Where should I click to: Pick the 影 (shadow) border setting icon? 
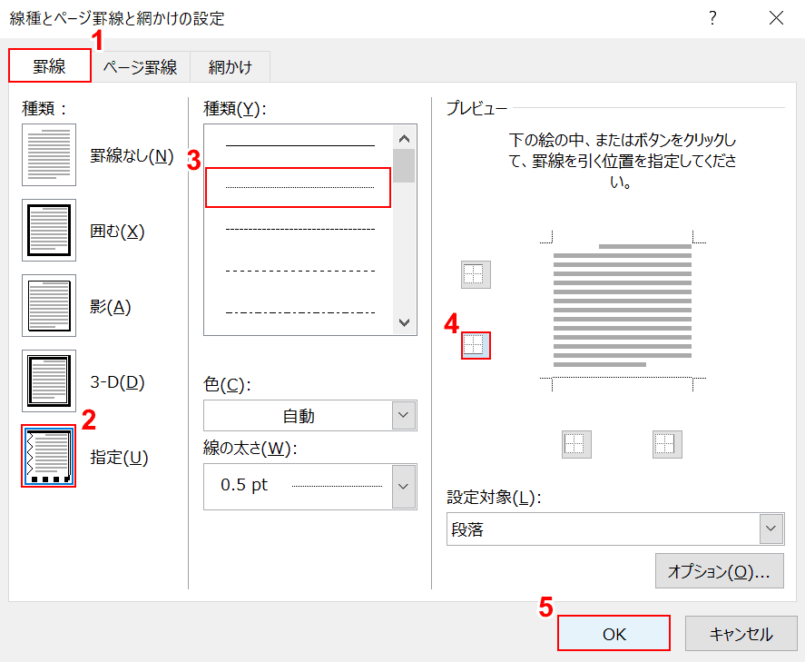(49, 306)
